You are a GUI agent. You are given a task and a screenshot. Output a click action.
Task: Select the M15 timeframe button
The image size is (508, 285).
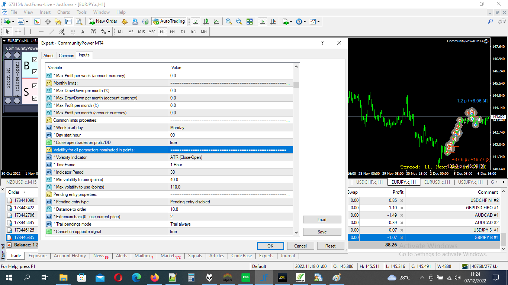141,32
